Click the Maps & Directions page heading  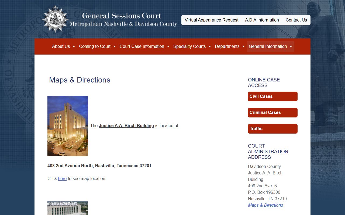coord(80,80)
